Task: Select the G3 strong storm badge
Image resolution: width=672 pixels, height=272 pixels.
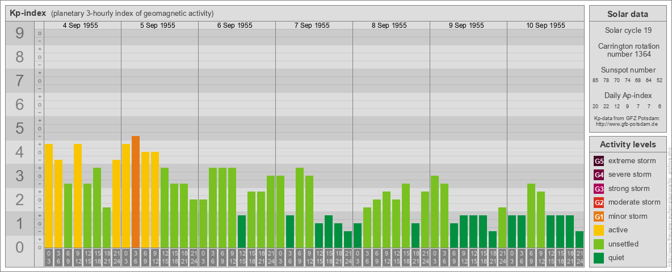Action: (599, 189)
